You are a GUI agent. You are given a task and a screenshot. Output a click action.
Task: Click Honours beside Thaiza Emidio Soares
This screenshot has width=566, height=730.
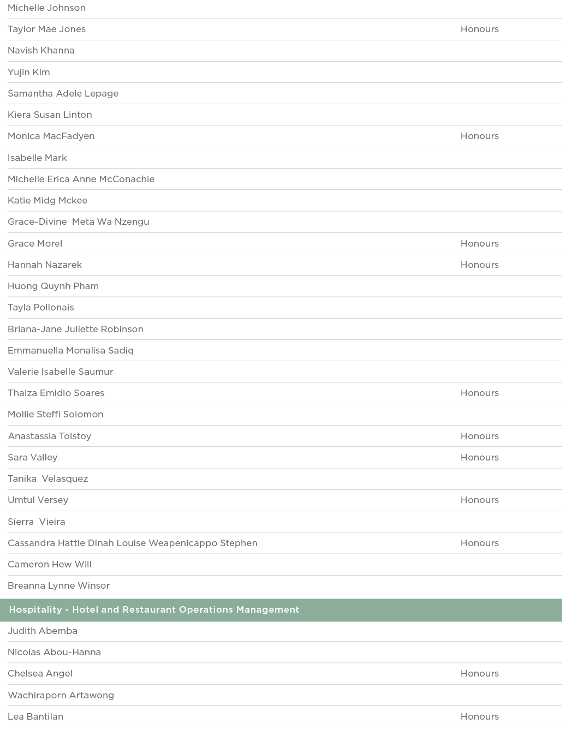tap(479, 393)
